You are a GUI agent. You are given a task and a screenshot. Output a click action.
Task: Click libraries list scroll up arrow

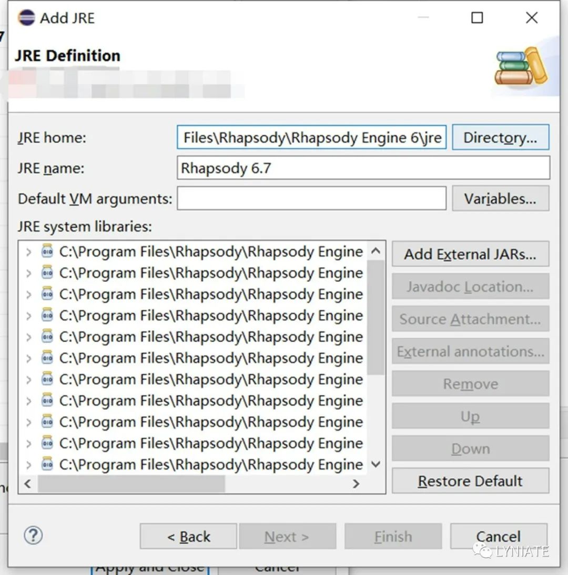pyautogui.click(x=376, y=251)
